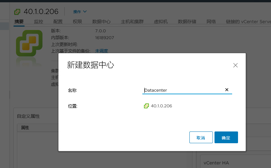Switch to the 摘要 tab
The width and height of the screenshot is (271, 168).
(x=19, y=22)
